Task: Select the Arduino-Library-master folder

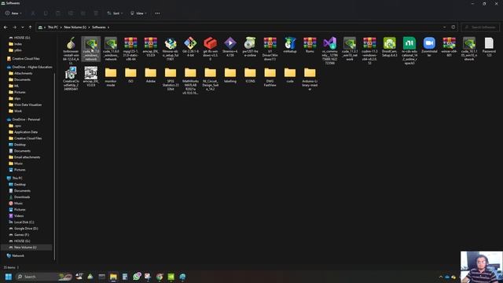Action: click(310, 79)
